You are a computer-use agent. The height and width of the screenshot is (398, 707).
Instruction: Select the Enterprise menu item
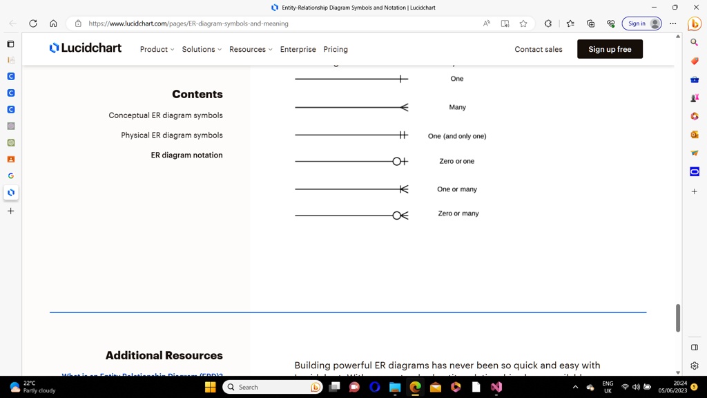point(298,49)
